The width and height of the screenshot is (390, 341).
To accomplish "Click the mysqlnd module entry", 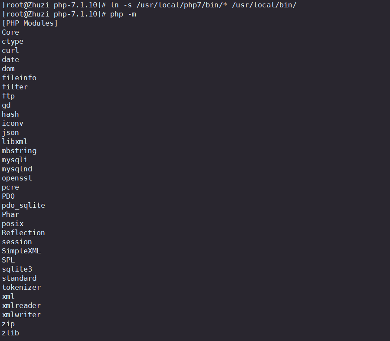I will coord(17,169).
